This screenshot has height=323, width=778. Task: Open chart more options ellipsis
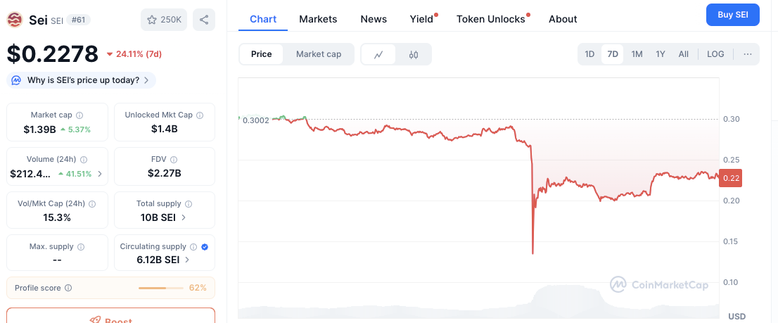(x=747, y=54)
